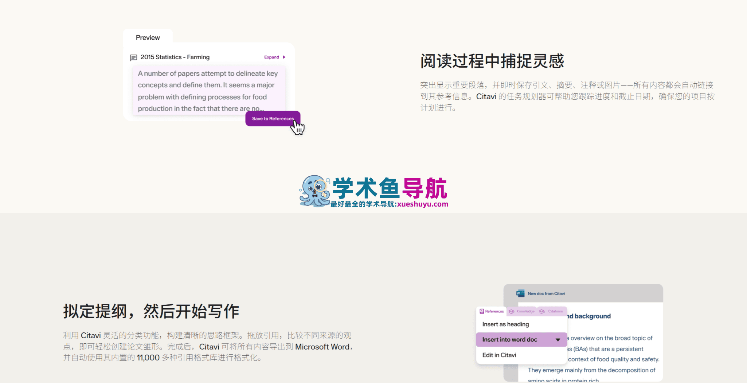This screenshot has width=747, height=383.
Task: Click the highlighted passage starting "A number of papers"
Action: [209, 91]
